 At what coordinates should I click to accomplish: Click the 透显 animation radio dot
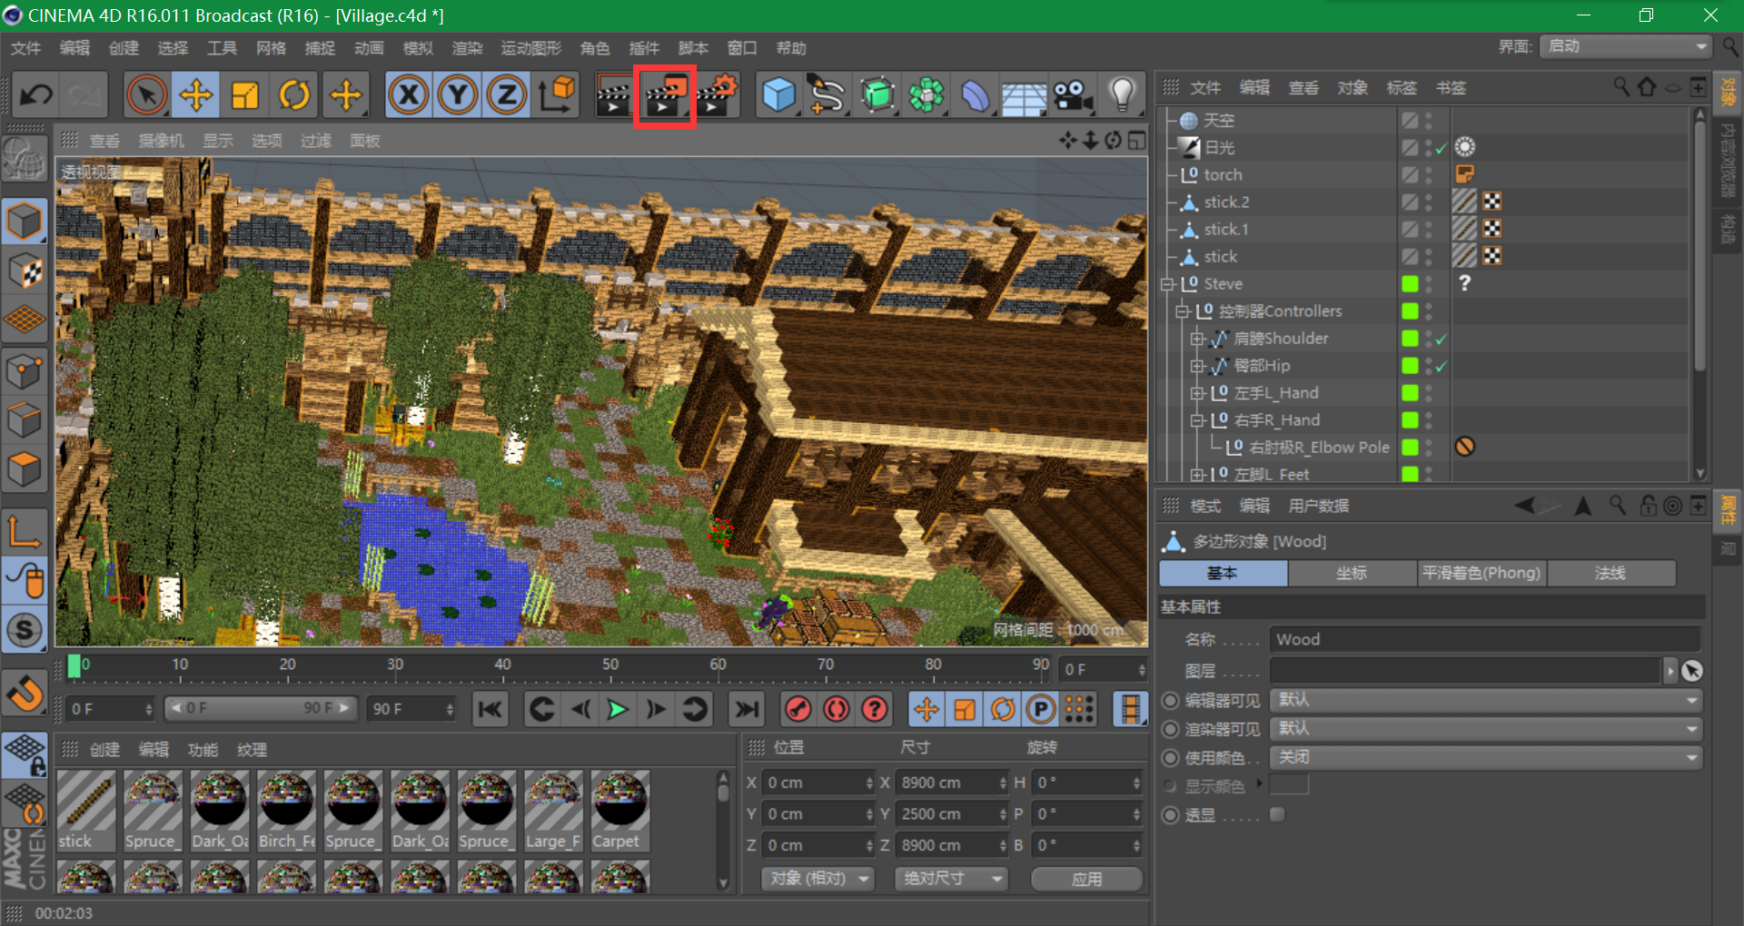click(x=1170, y=814)
